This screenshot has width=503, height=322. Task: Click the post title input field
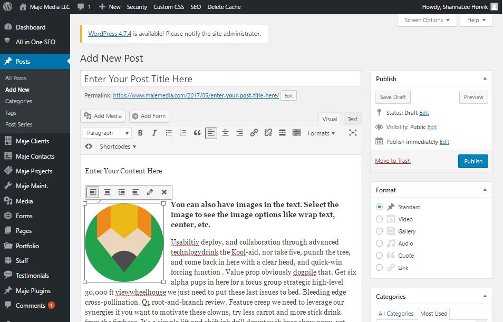click(x=220, y=79)
